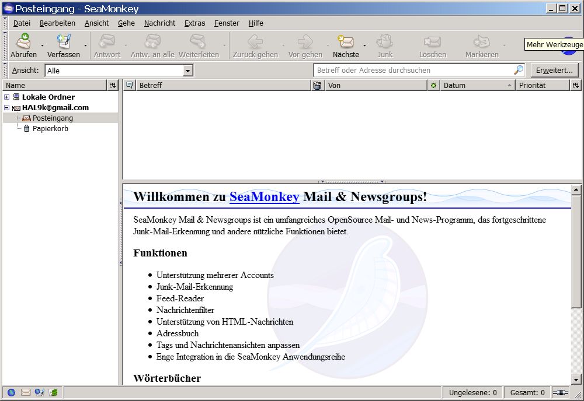Sort messages by the Datum column
Screen dimensions: 584x401
(x=478, y=86)
